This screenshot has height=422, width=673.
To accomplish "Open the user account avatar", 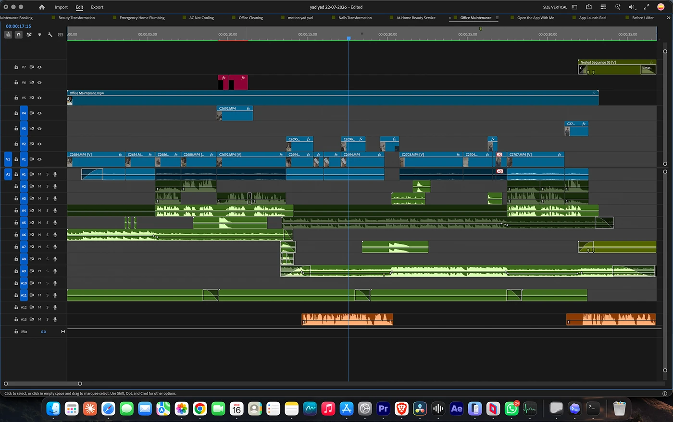I will (661, 7).
